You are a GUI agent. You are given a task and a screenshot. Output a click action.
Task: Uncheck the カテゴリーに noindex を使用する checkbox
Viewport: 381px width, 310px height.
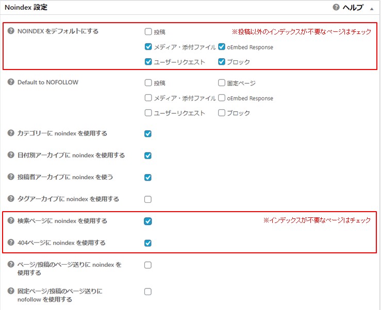[148, 134]
